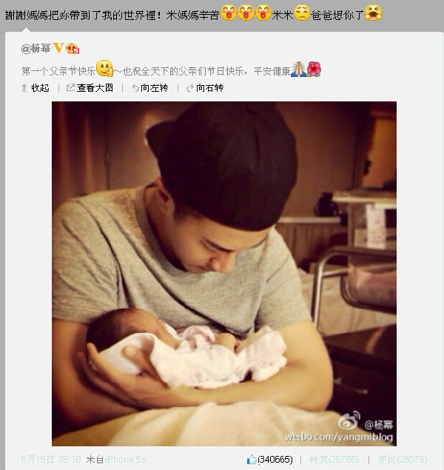This screenshot has height=470, width=444.
Task: Click the father holding baby photo
Action: 224,274
